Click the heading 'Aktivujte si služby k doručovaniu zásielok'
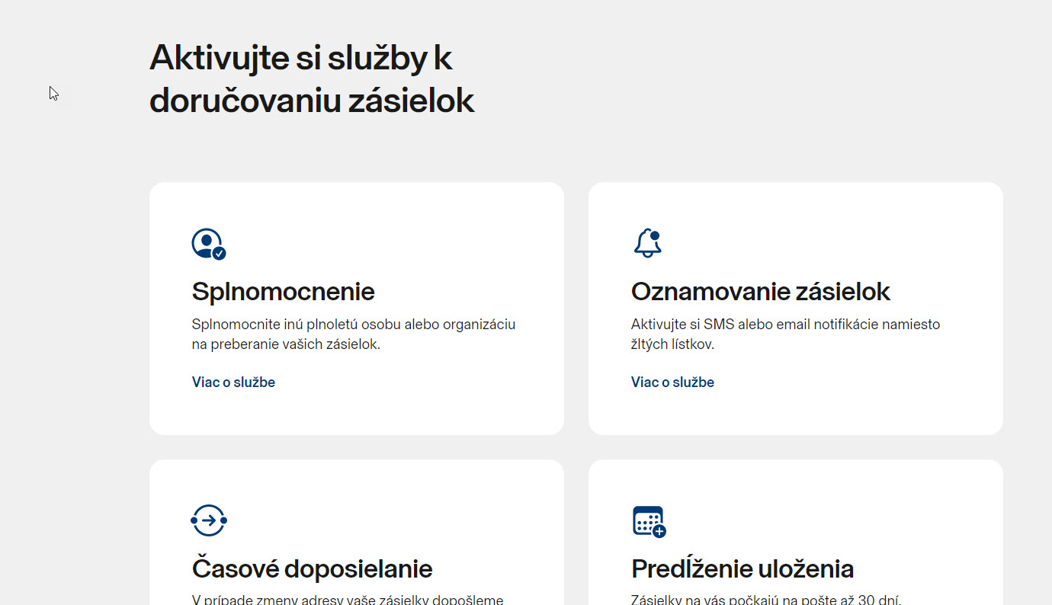The height and width of the screenshot is (605, 1052). point(311,79)
